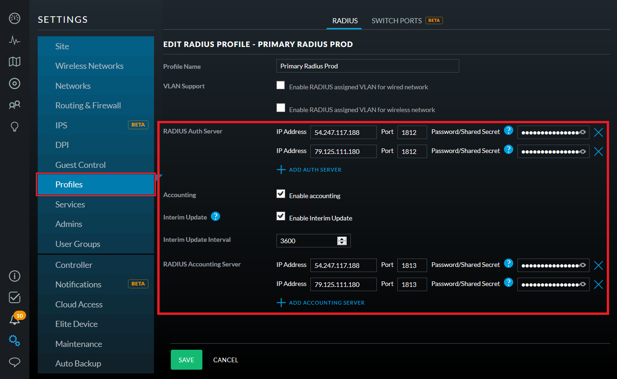This screenshot has width=617, height=379.
Task: Open Cloud Access settings
Action: point(96,304)
